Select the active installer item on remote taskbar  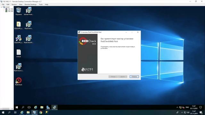tap(54, 107)
